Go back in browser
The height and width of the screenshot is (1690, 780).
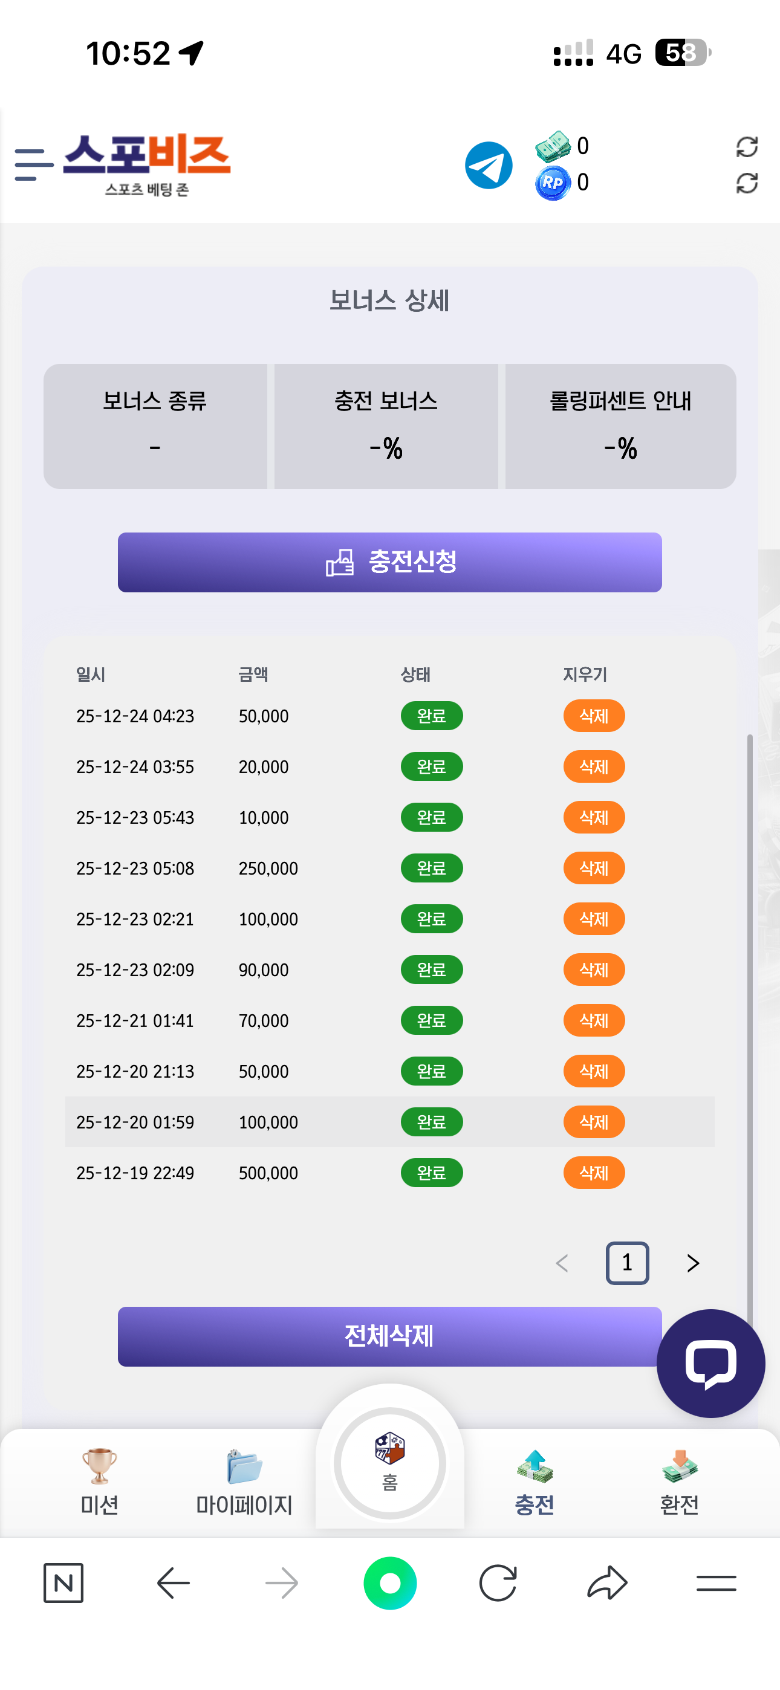tap(174, 1582)
